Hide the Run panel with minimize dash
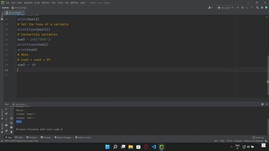The image size is (269, 151). 267,104
